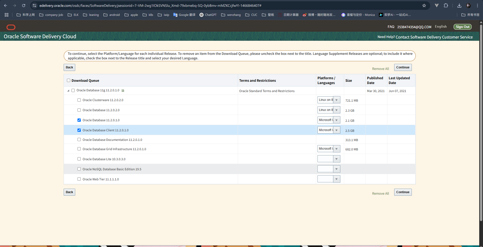This screenshot has width=483, height=247.
Task: Toggle the Download Queue select-all checkbox
Action: click(x=68, y=80)
